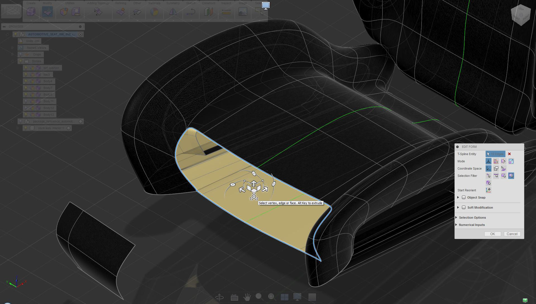Enable the Object Snap checkbox

pos(464,197)
